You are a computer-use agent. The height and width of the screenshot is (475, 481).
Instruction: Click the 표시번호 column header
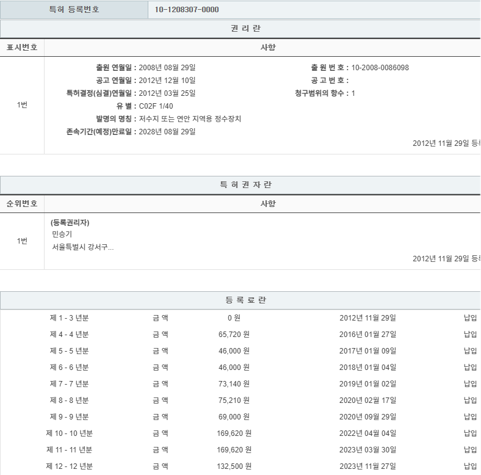[x=22, y=47]
